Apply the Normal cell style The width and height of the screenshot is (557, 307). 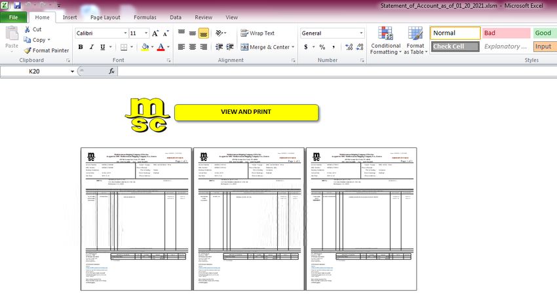coord(455,33)
